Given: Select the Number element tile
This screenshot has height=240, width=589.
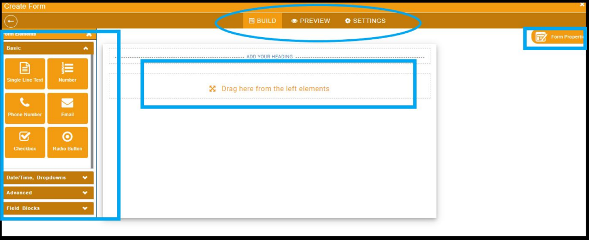Looking at the screenshot, I should (68, 74).
